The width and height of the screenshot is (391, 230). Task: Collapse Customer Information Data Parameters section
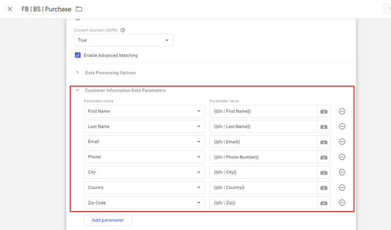(x=78, y=90)
